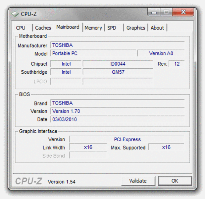The image size is (205, 199).
Task: Click the Rev. field showing 12
Action: 177,64
